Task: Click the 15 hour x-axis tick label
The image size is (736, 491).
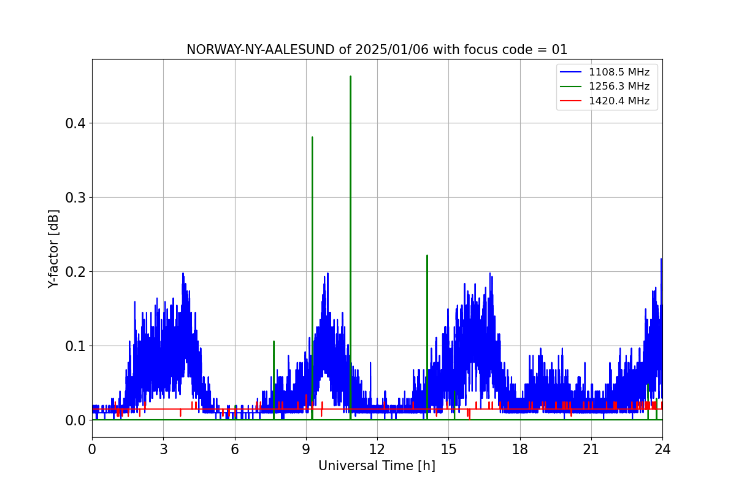Action: pos(448,449)
